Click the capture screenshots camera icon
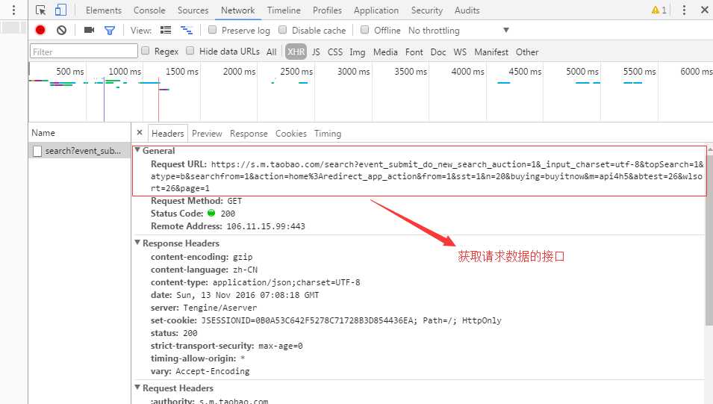 89,30
